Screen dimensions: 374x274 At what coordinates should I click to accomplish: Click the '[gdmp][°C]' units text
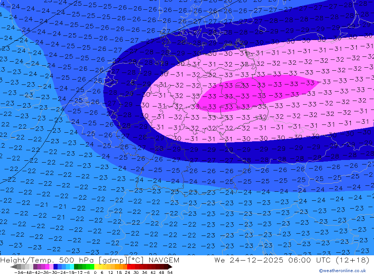tap(121, 260)
